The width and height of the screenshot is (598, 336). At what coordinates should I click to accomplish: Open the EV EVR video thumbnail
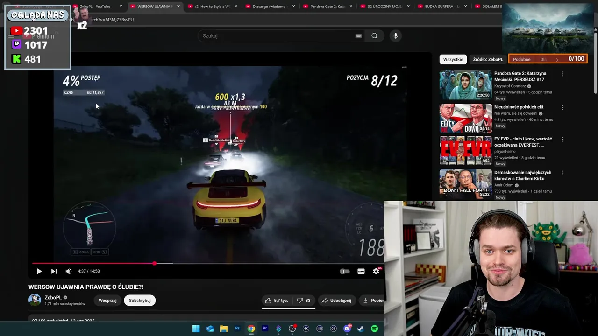465,150
